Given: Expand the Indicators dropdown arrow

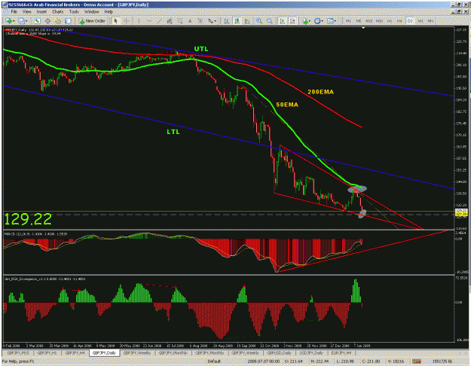Looking at the screenshot, I should point(310,21).
